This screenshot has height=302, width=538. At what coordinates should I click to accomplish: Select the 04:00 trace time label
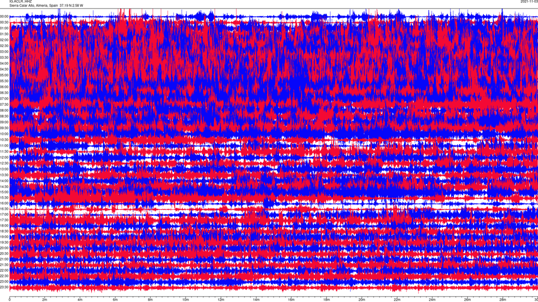pyautogui.click(x=4, y=63)
